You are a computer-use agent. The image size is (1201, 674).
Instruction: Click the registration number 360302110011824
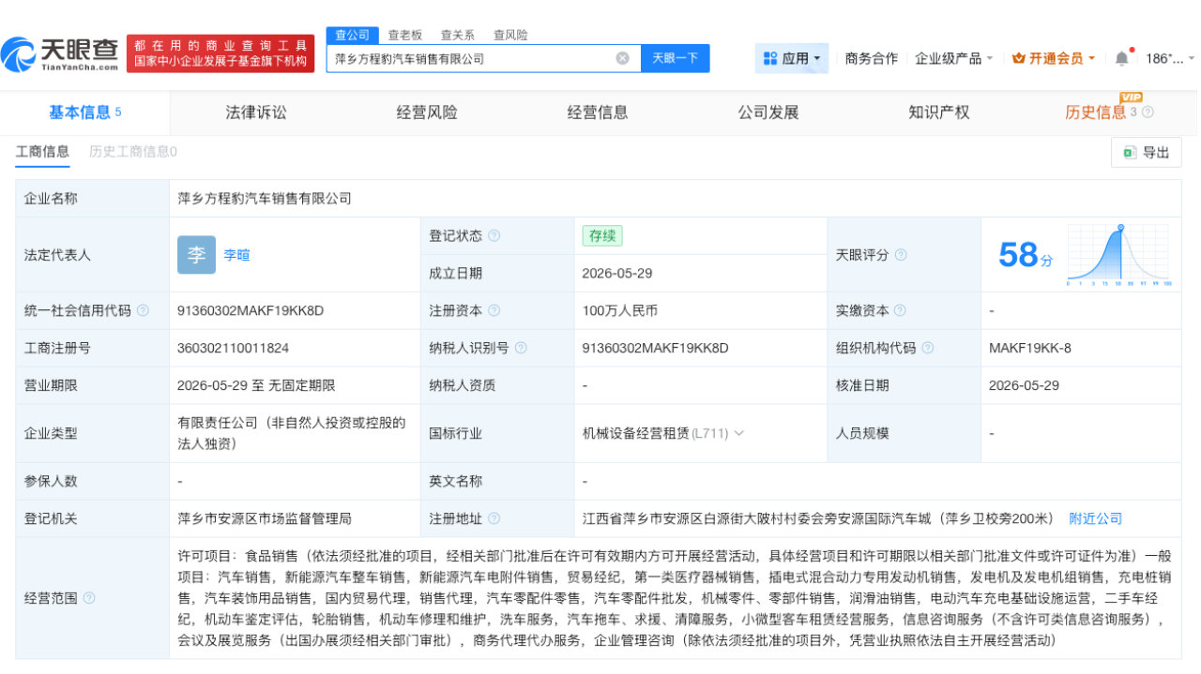pos(233,348)
